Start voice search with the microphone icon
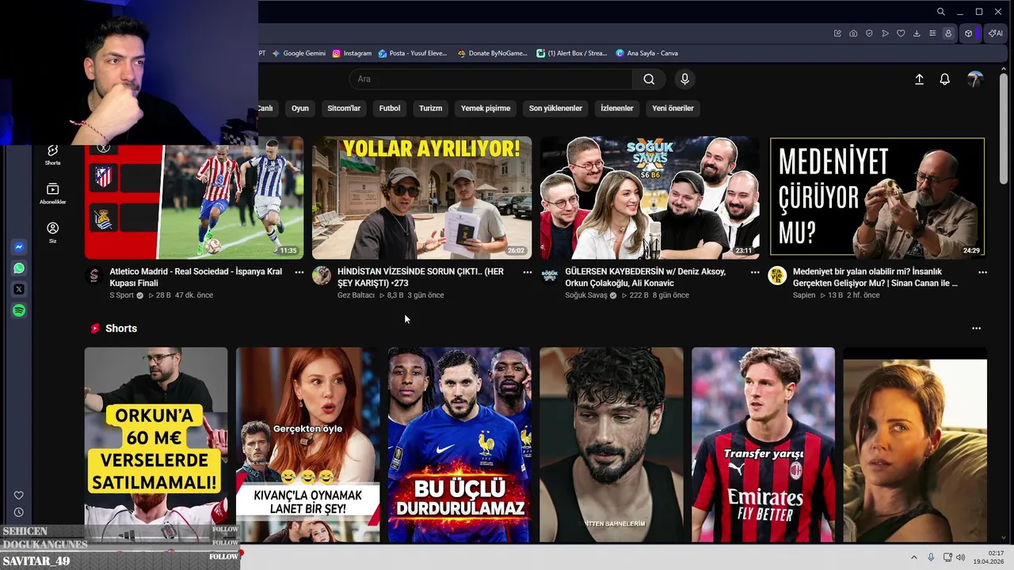 tap(685, 79)
